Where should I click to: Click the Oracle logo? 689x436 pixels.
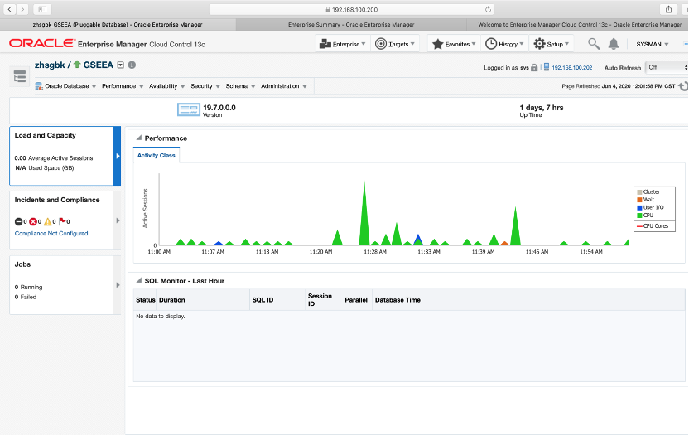coord(42,43)
